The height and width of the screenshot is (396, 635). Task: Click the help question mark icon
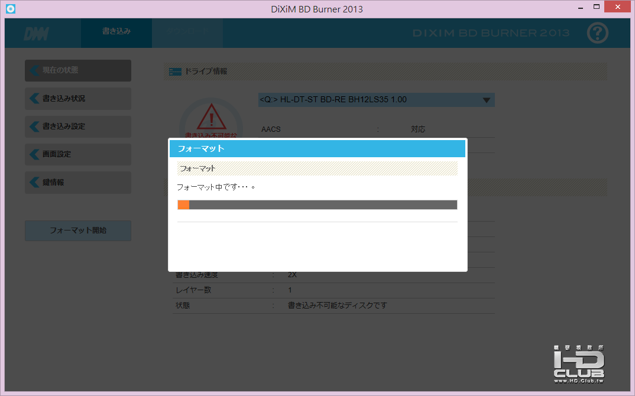pos(597,33)
